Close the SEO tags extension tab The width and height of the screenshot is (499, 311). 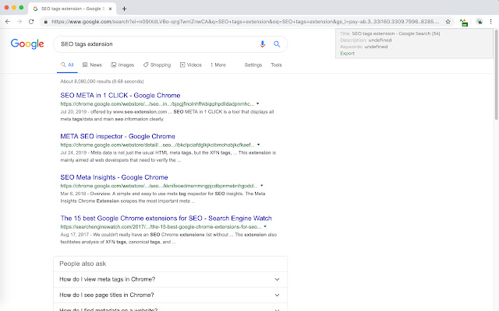110,9
